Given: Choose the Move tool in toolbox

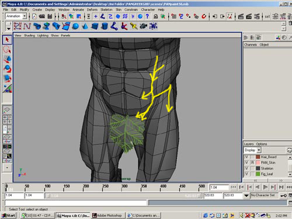Looking at the screenshot, I should point(7,59).
